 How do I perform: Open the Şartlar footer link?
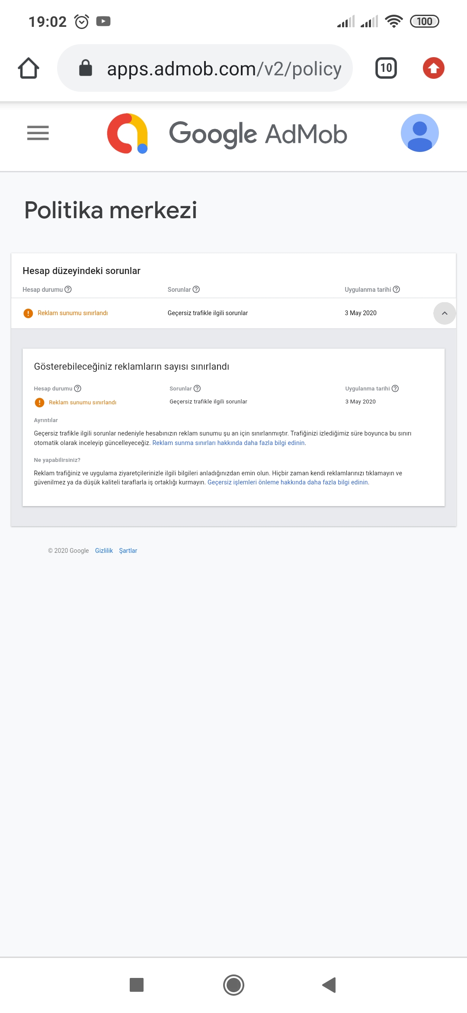click(x=128, y=551)
